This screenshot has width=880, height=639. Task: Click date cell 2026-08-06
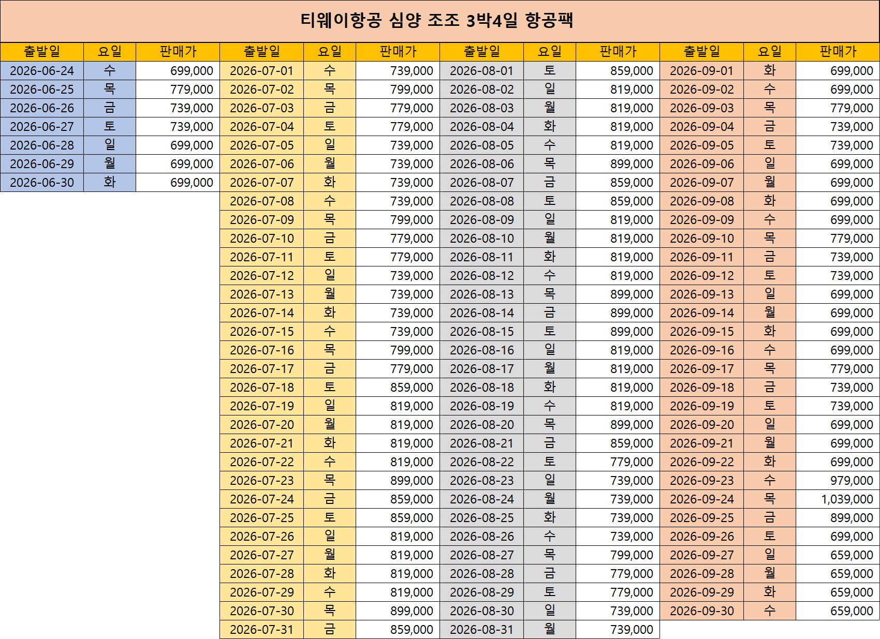tap(481, 164)
